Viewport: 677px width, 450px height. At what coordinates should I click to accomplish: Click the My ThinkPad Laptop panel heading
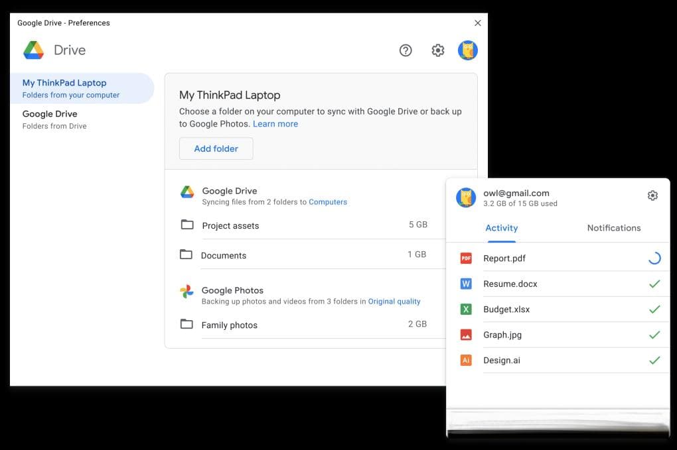pos(230,95)
